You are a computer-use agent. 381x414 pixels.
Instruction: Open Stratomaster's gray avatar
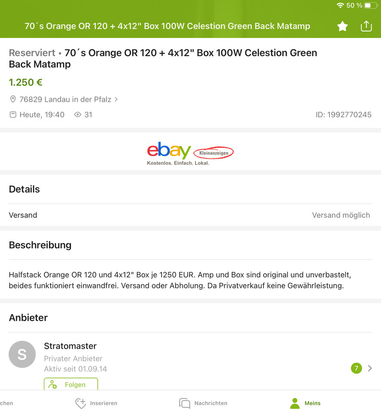click(x=22, y=354)
